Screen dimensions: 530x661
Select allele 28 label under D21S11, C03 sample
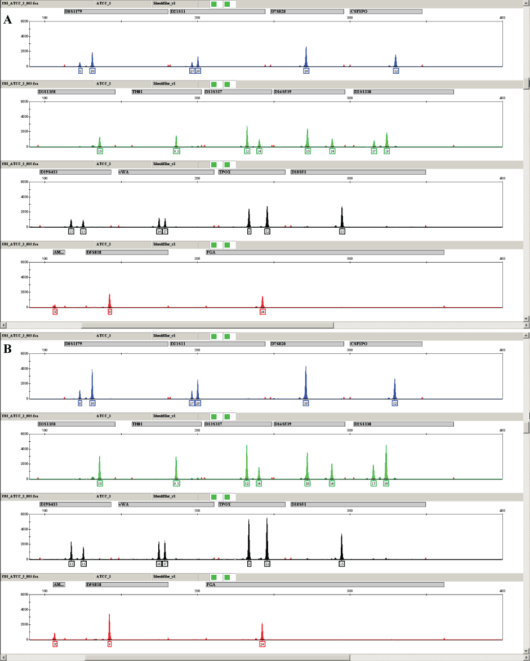point(198,403)
